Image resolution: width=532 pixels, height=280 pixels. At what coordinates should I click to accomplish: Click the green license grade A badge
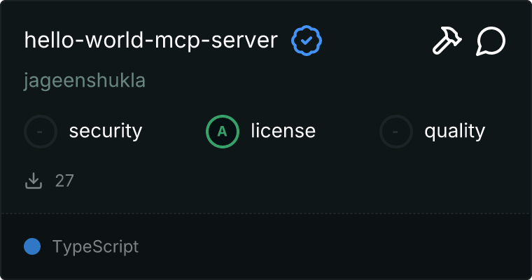coord(223,131)
